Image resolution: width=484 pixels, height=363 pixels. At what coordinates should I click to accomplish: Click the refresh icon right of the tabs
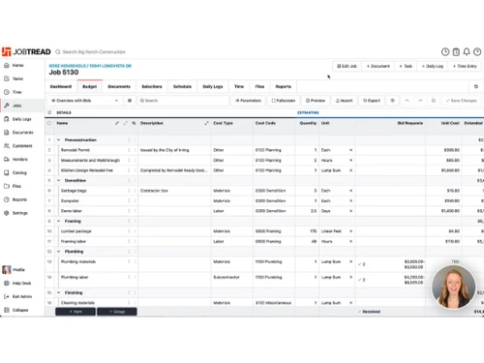click(476, 86)
